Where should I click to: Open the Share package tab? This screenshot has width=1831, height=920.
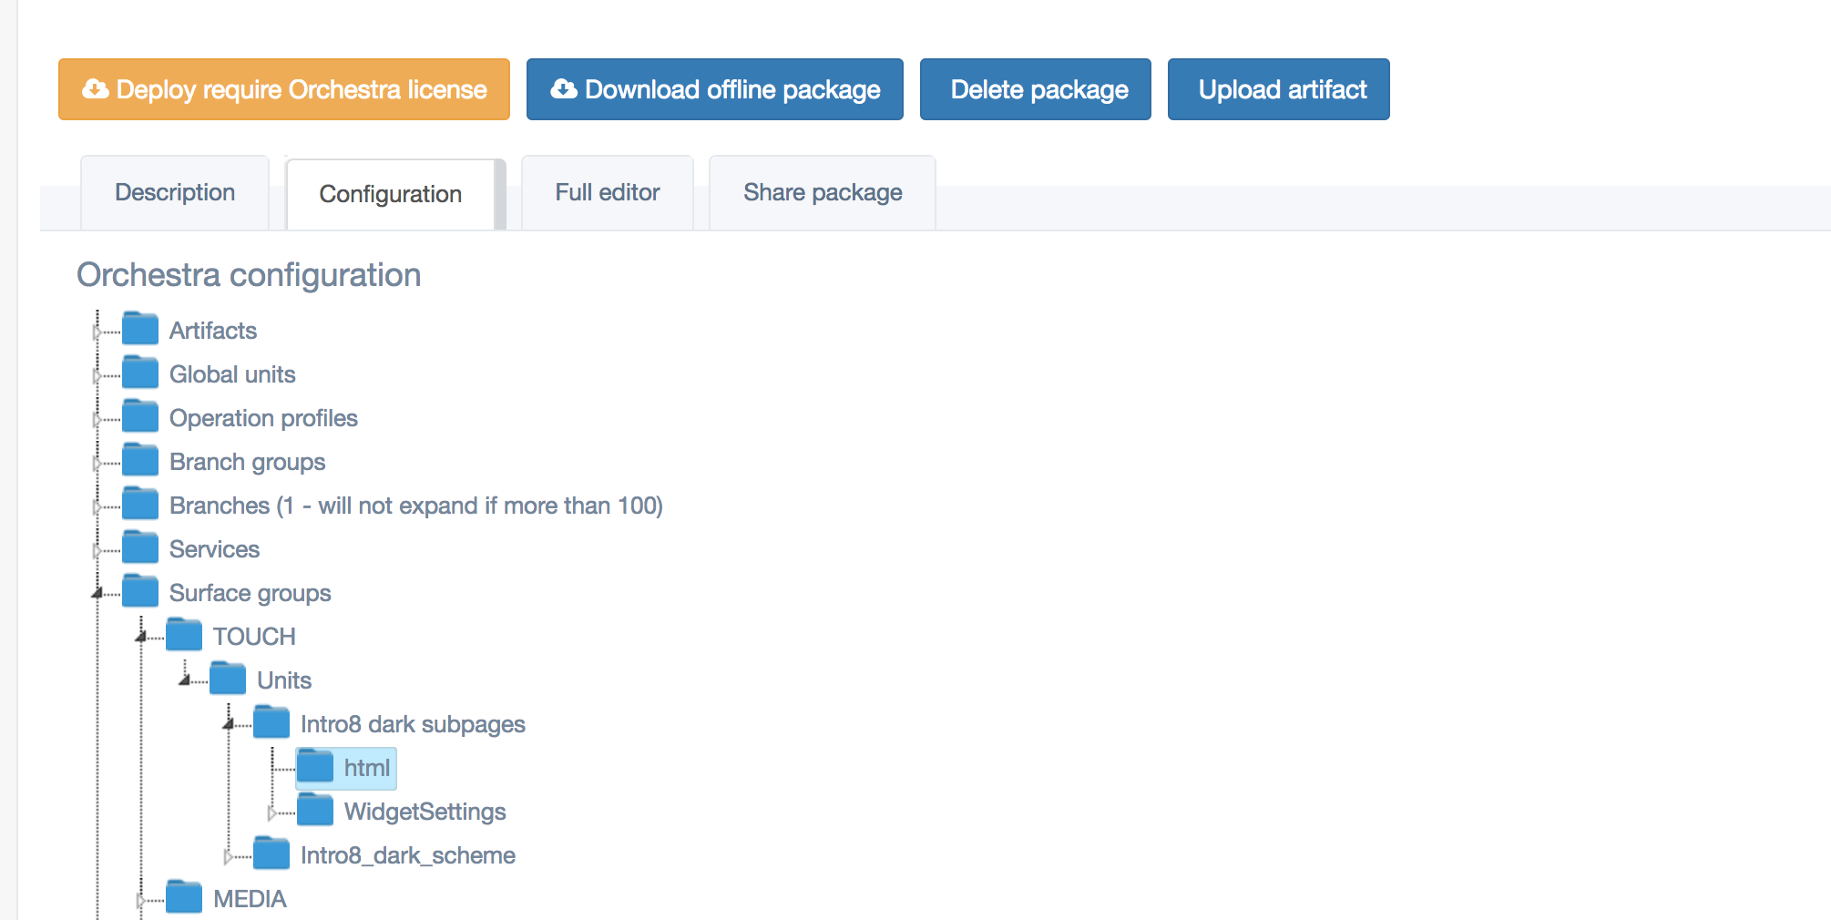(x=822, y=193)
